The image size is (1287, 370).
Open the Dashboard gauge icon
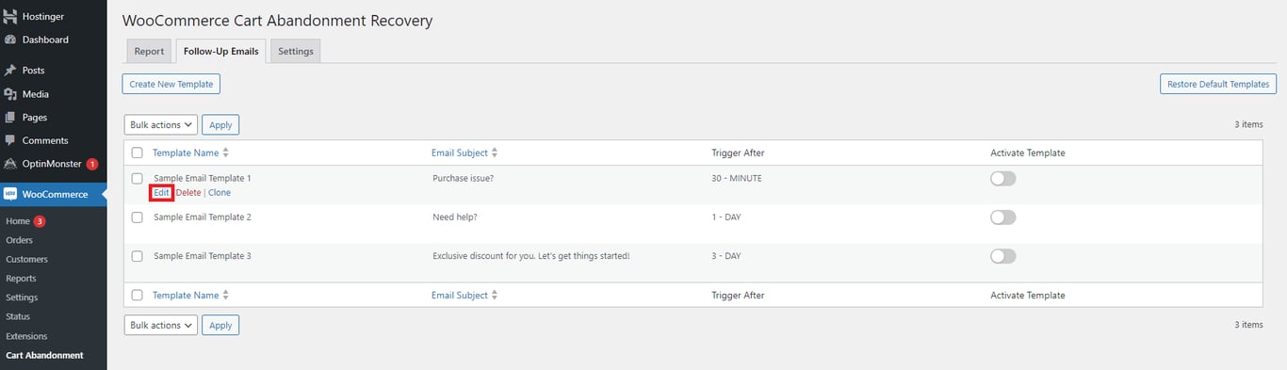[x=10, y=40]
